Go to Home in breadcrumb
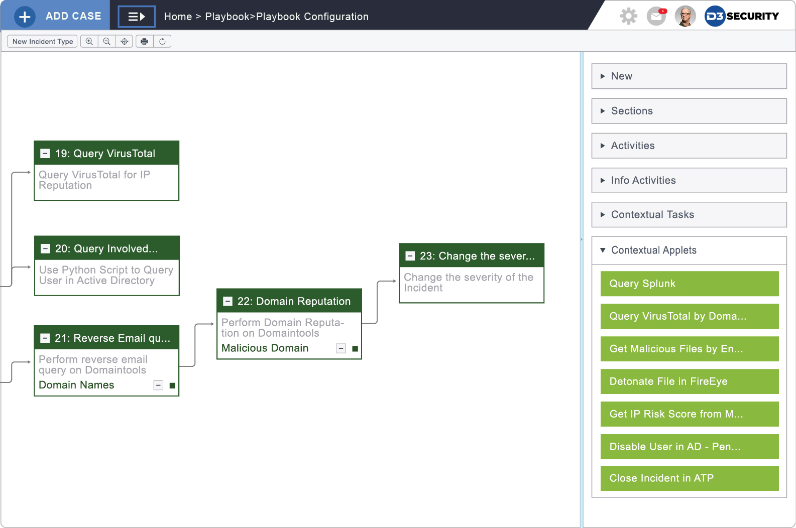This screenshot has height=528, width=796. (178, 17)
